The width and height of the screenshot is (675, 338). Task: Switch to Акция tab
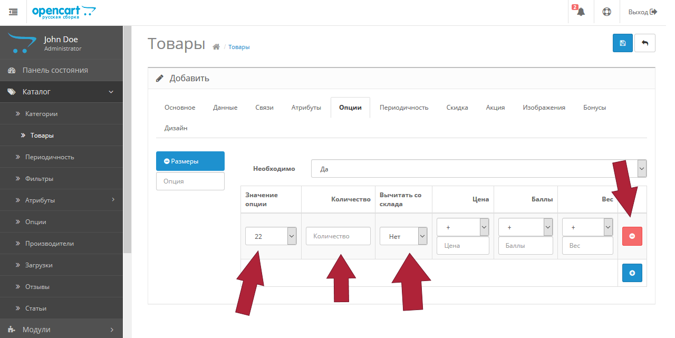pos(495,107)
